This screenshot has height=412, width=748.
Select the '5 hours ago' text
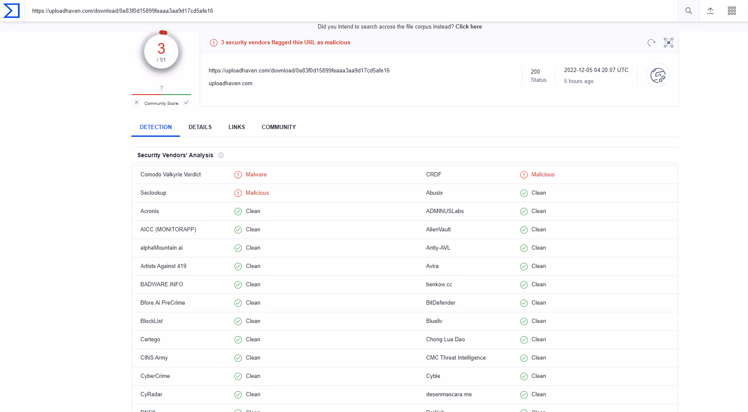(579, 81)
